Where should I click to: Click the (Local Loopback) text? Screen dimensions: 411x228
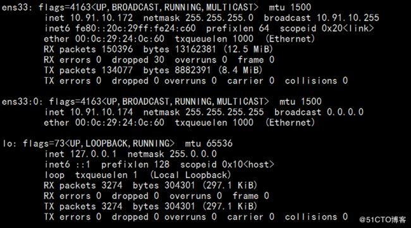190,175
